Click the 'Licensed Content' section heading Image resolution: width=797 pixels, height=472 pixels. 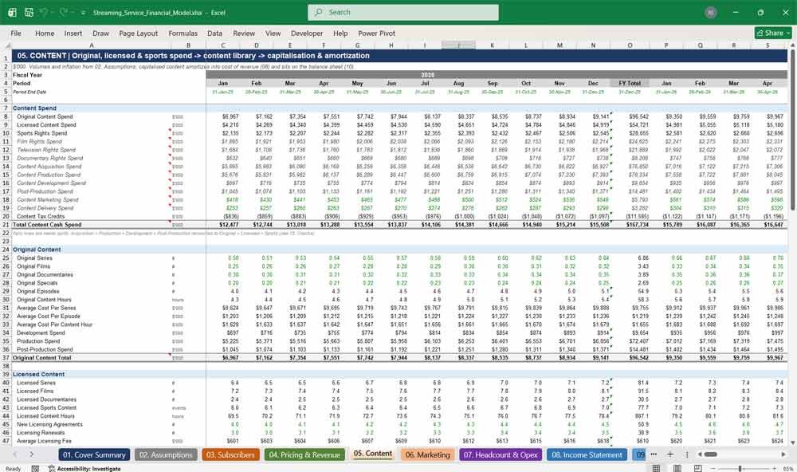click(38, 375)
